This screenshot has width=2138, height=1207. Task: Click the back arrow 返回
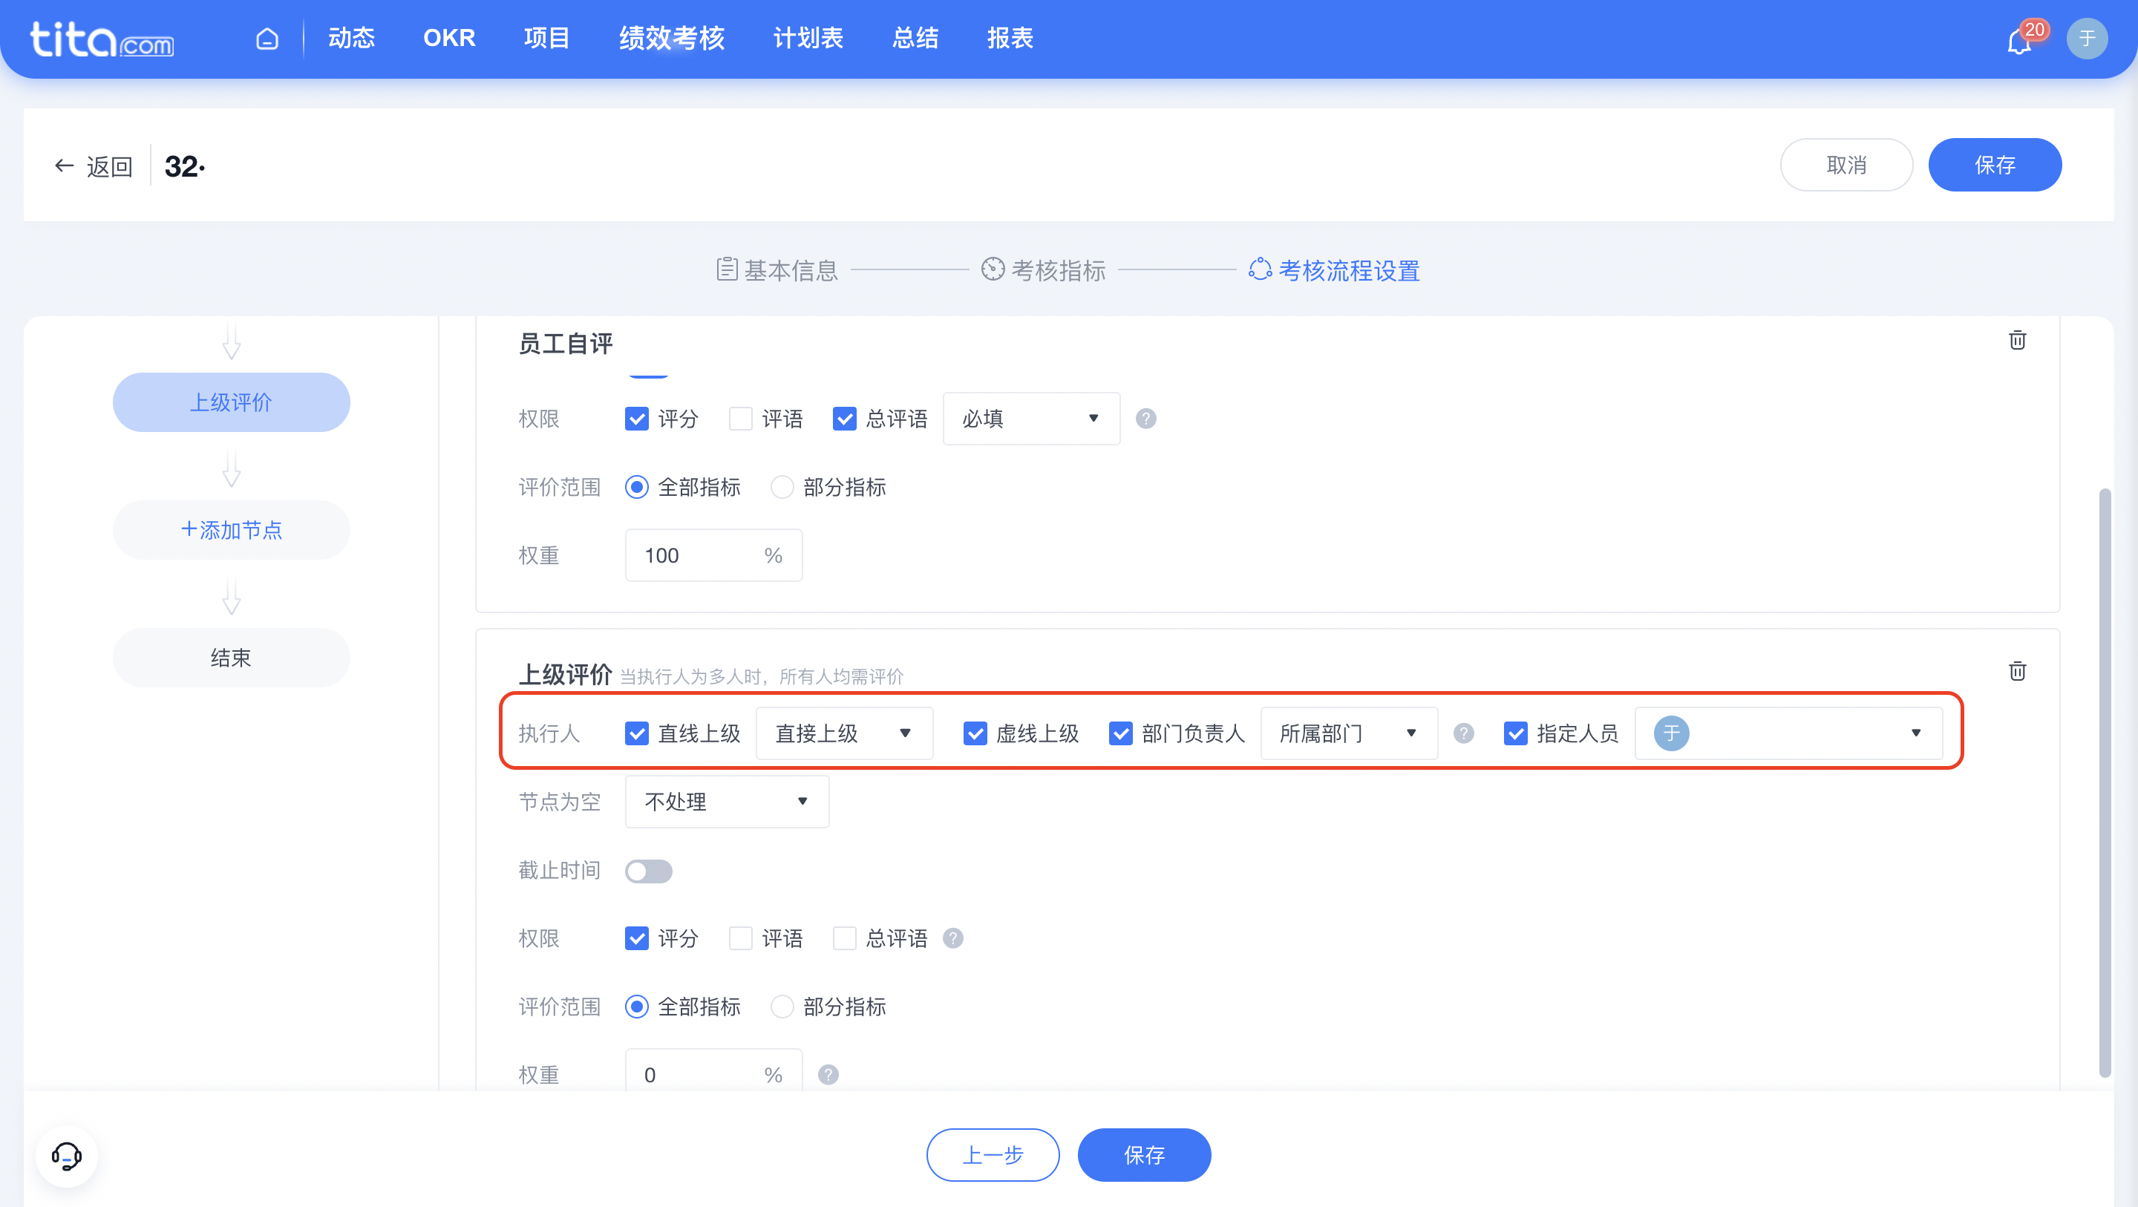coord(64,166)
